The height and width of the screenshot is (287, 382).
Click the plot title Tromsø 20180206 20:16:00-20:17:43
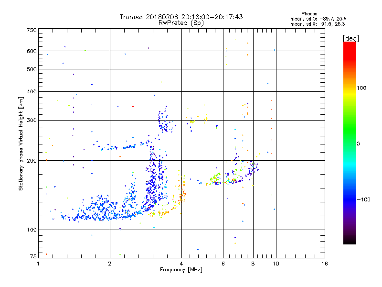coord(181,17)
